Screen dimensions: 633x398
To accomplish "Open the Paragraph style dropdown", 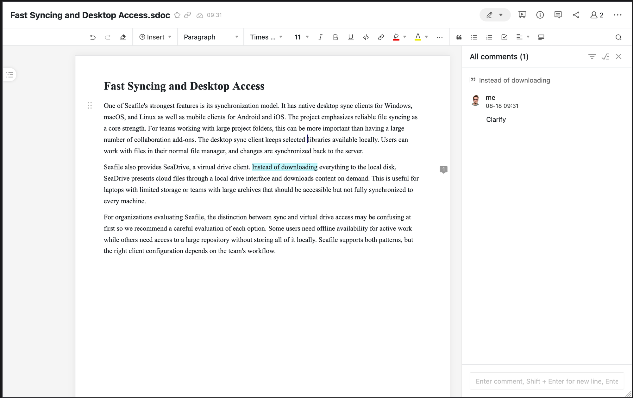I will tap(211, 37).
